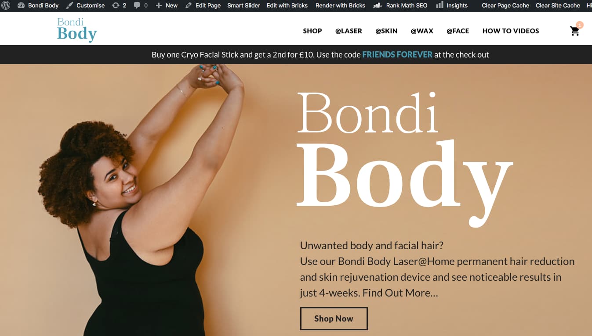
Task: Open the @WAX navigation item
Action: pos(422,31)
